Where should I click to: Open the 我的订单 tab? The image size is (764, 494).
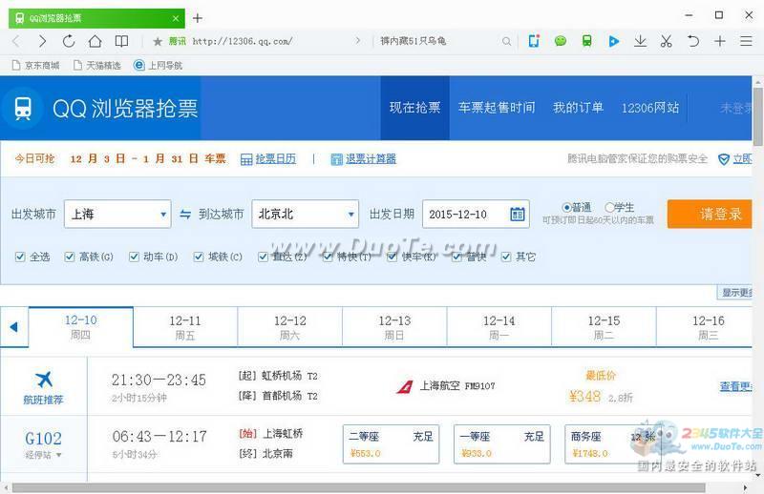click(x=579, y=108)
